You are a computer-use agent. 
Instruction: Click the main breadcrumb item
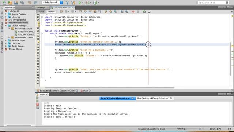tap(86, 91)
